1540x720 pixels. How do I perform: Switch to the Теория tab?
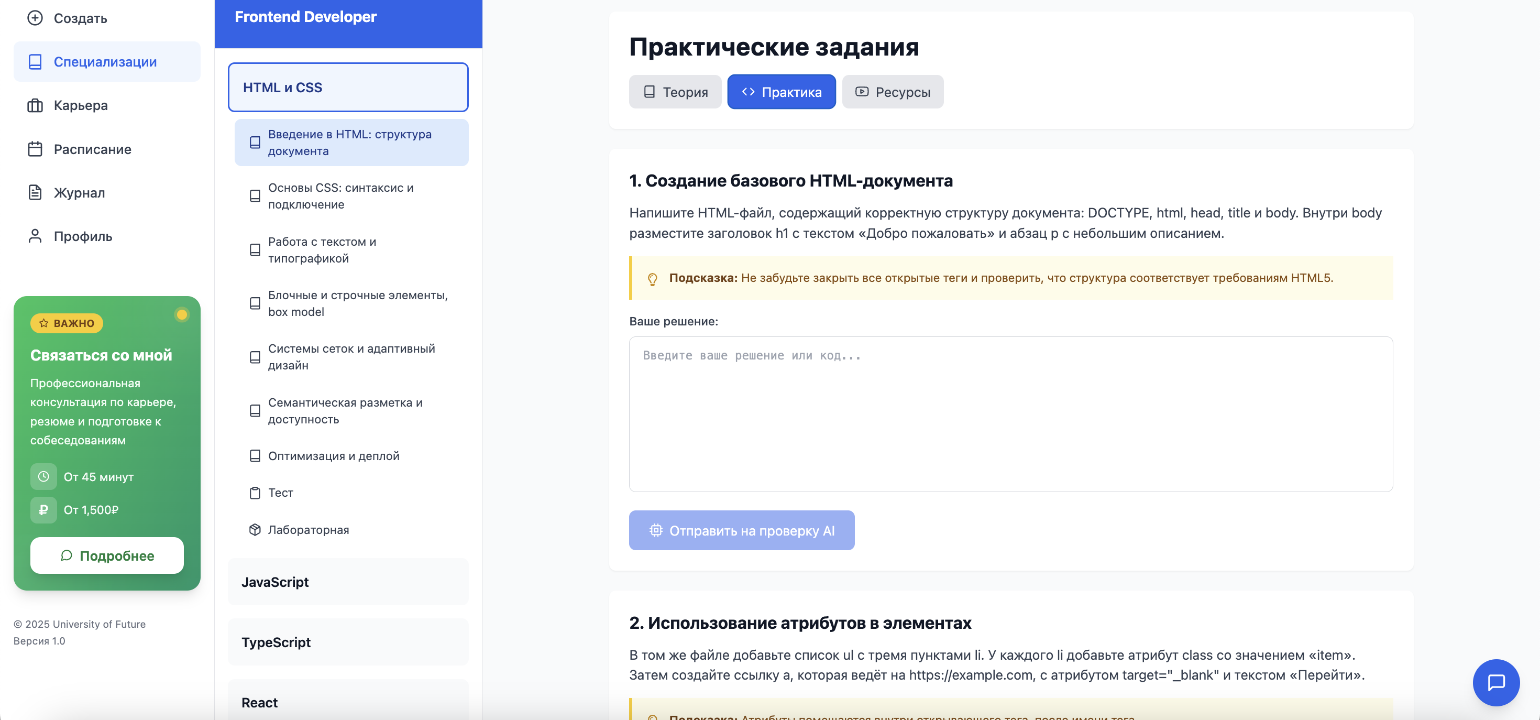[x=675, y=92]
